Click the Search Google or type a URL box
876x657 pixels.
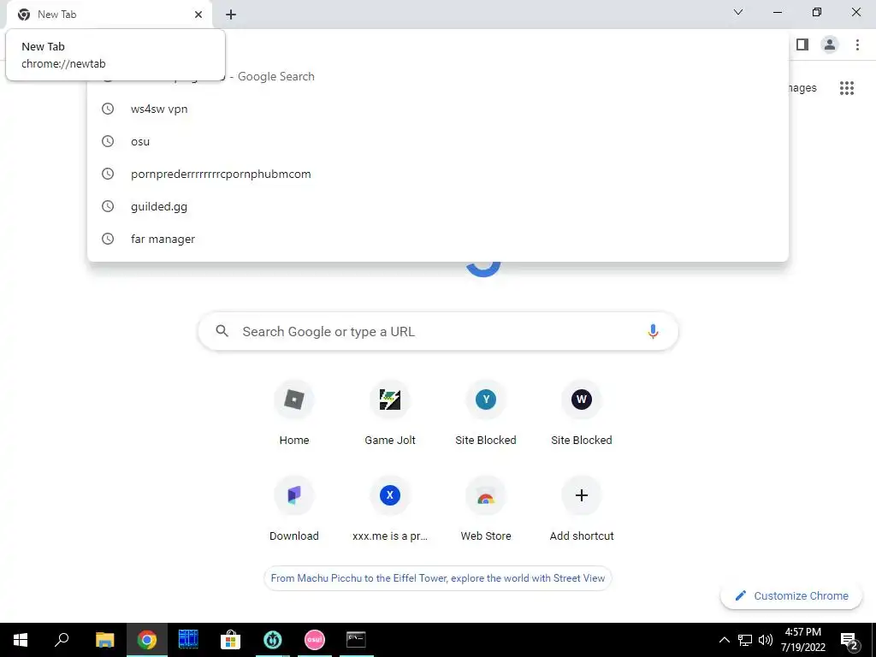click(438, 331)
